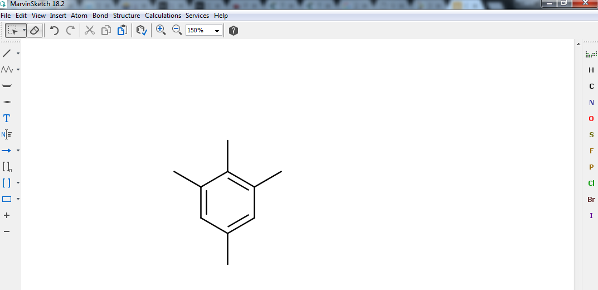This screenshot has width=598, height=290.
Task: Open the Help question mark icon
Action: point(234,31)
